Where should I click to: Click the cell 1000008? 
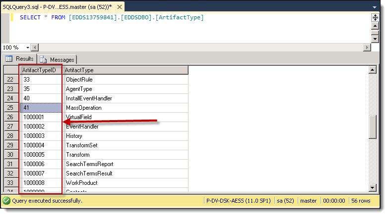[x=41, y=182]
